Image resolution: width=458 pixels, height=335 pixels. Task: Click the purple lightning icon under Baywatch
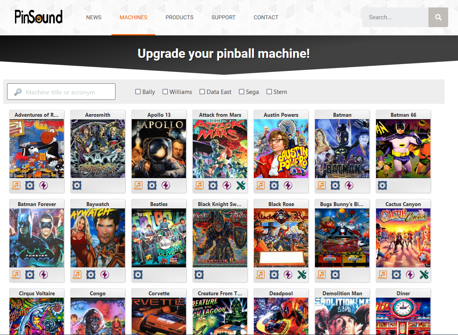click(104, 274)
